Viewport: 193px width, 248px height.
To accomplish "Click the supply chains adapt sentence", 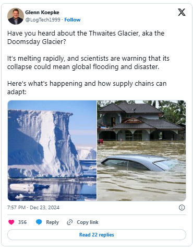I will pos(87,87).
